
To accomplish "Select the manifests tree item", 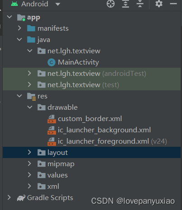I will (53, 28).
